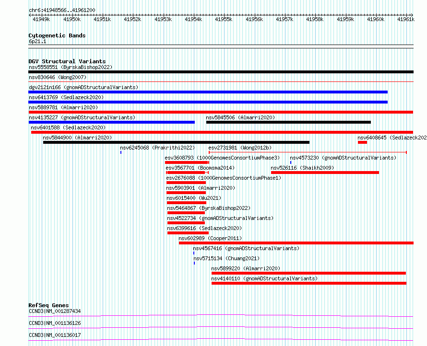Open nsv5889781 (Almarri2020) label

[63, 107]
